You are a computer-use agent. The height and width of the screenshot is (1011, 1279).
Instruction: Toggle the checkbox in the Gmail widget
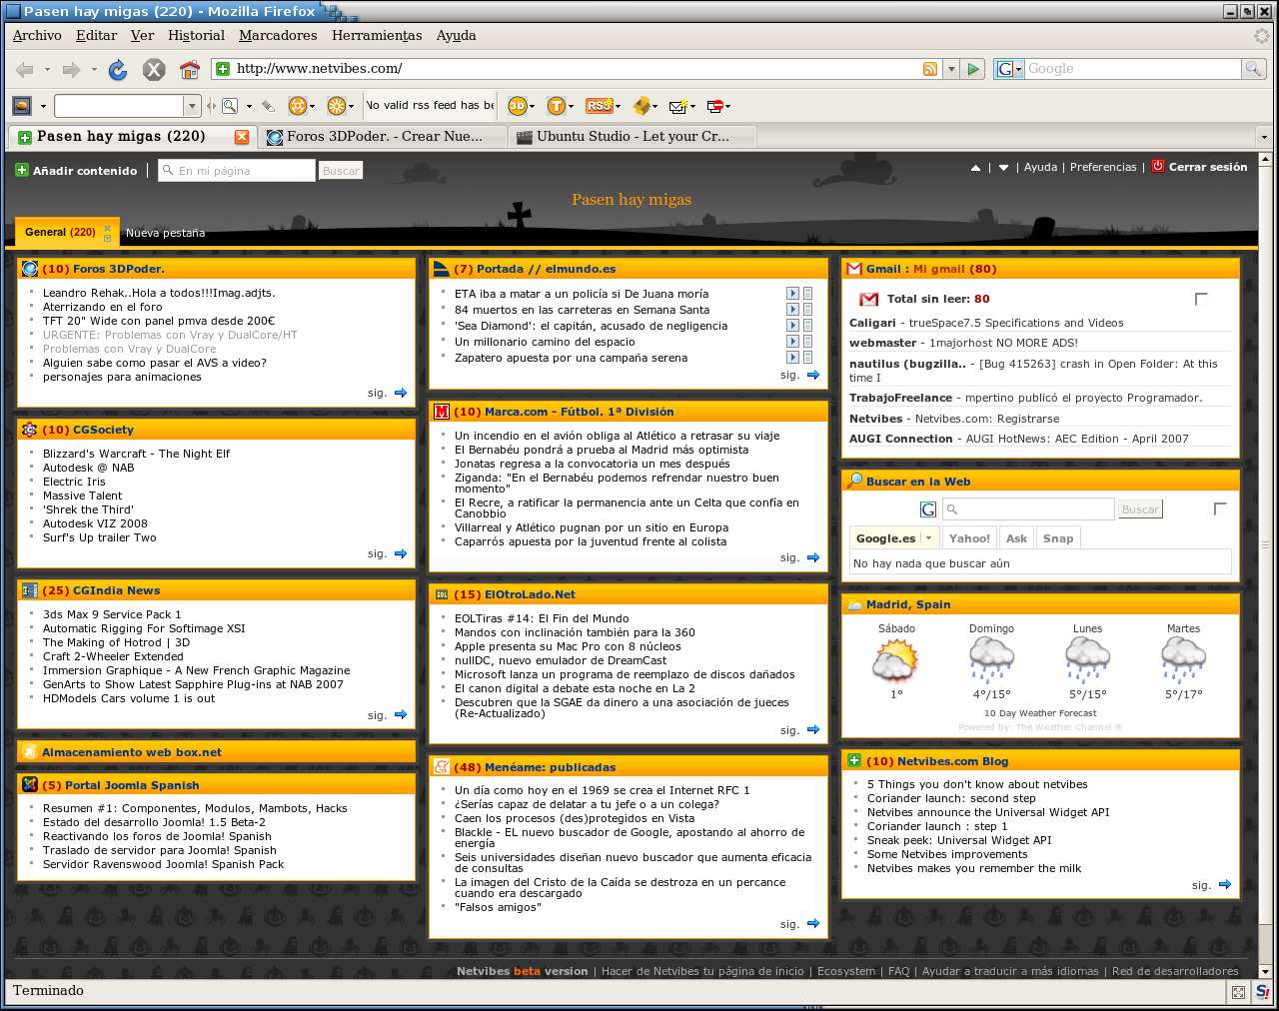pos(1201,299)
